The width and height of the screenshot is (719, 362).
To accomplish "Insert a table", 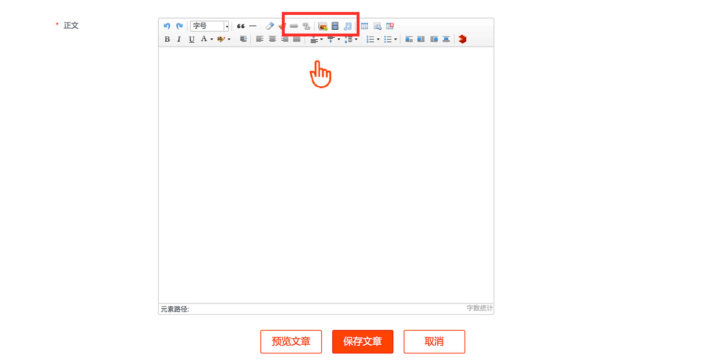I will (364, 26).
